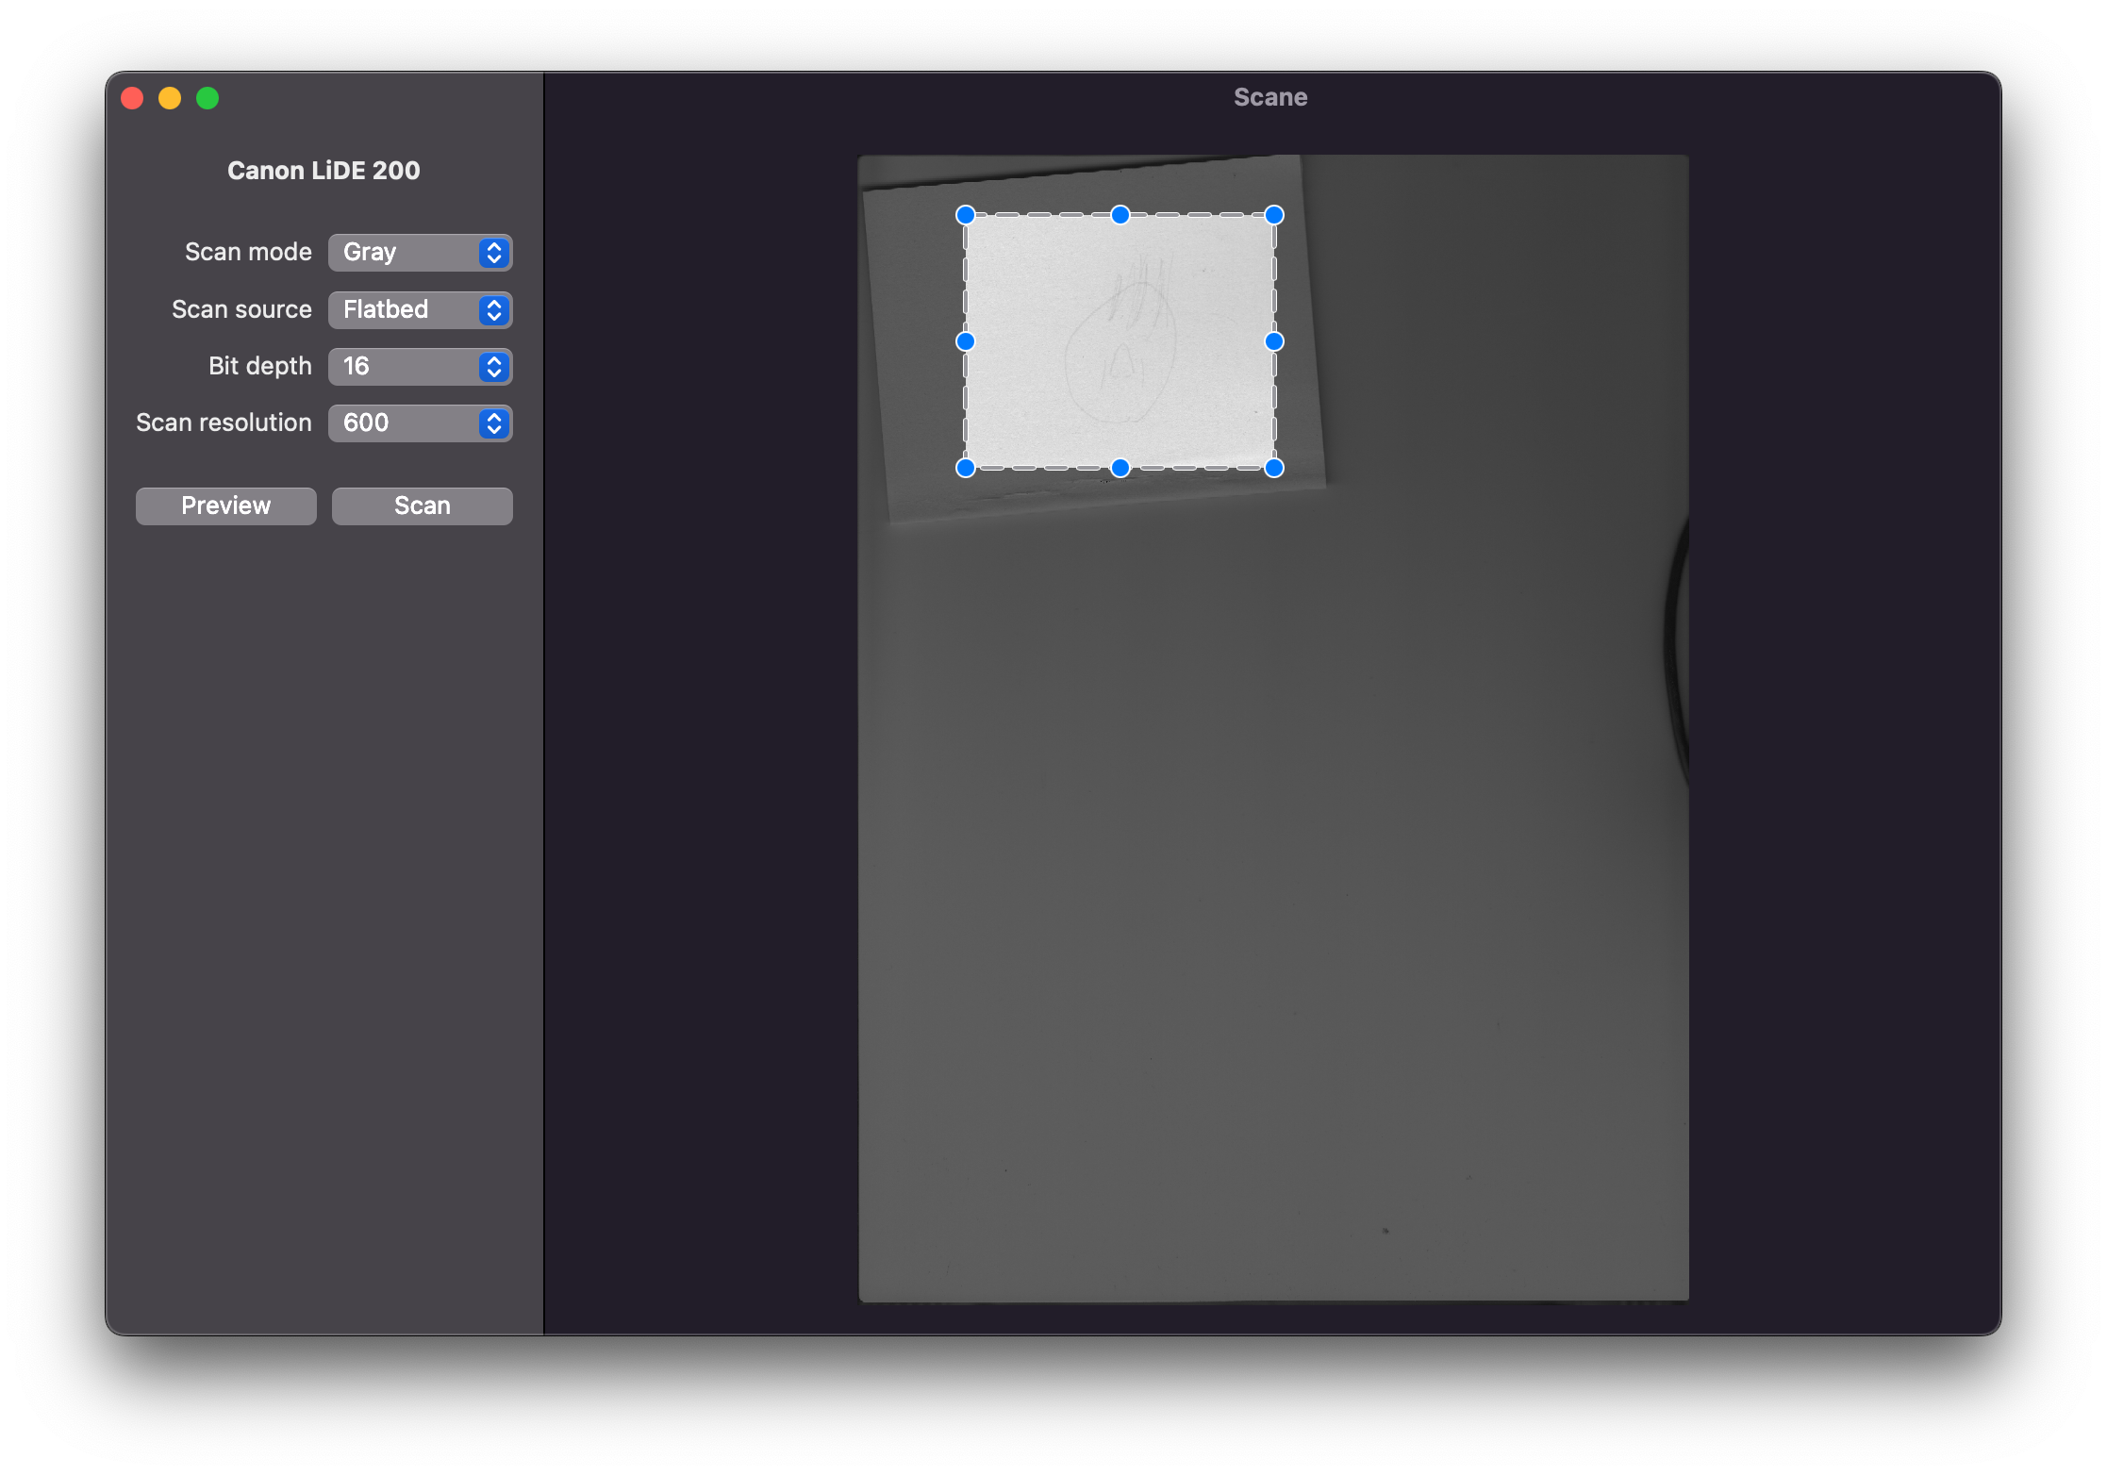This screenshot has height=1475, width=2107.
Task: Click the Scan button
Action: pos(423,506)
